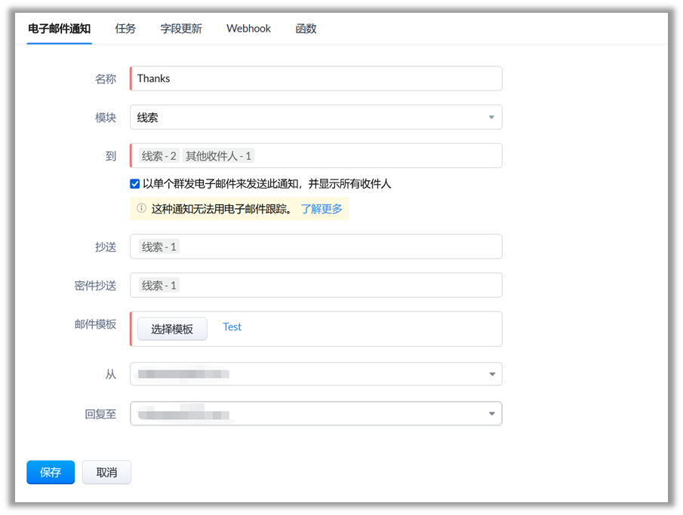
Task: Click the 取消 button
Action: click(x=106, y=472)
